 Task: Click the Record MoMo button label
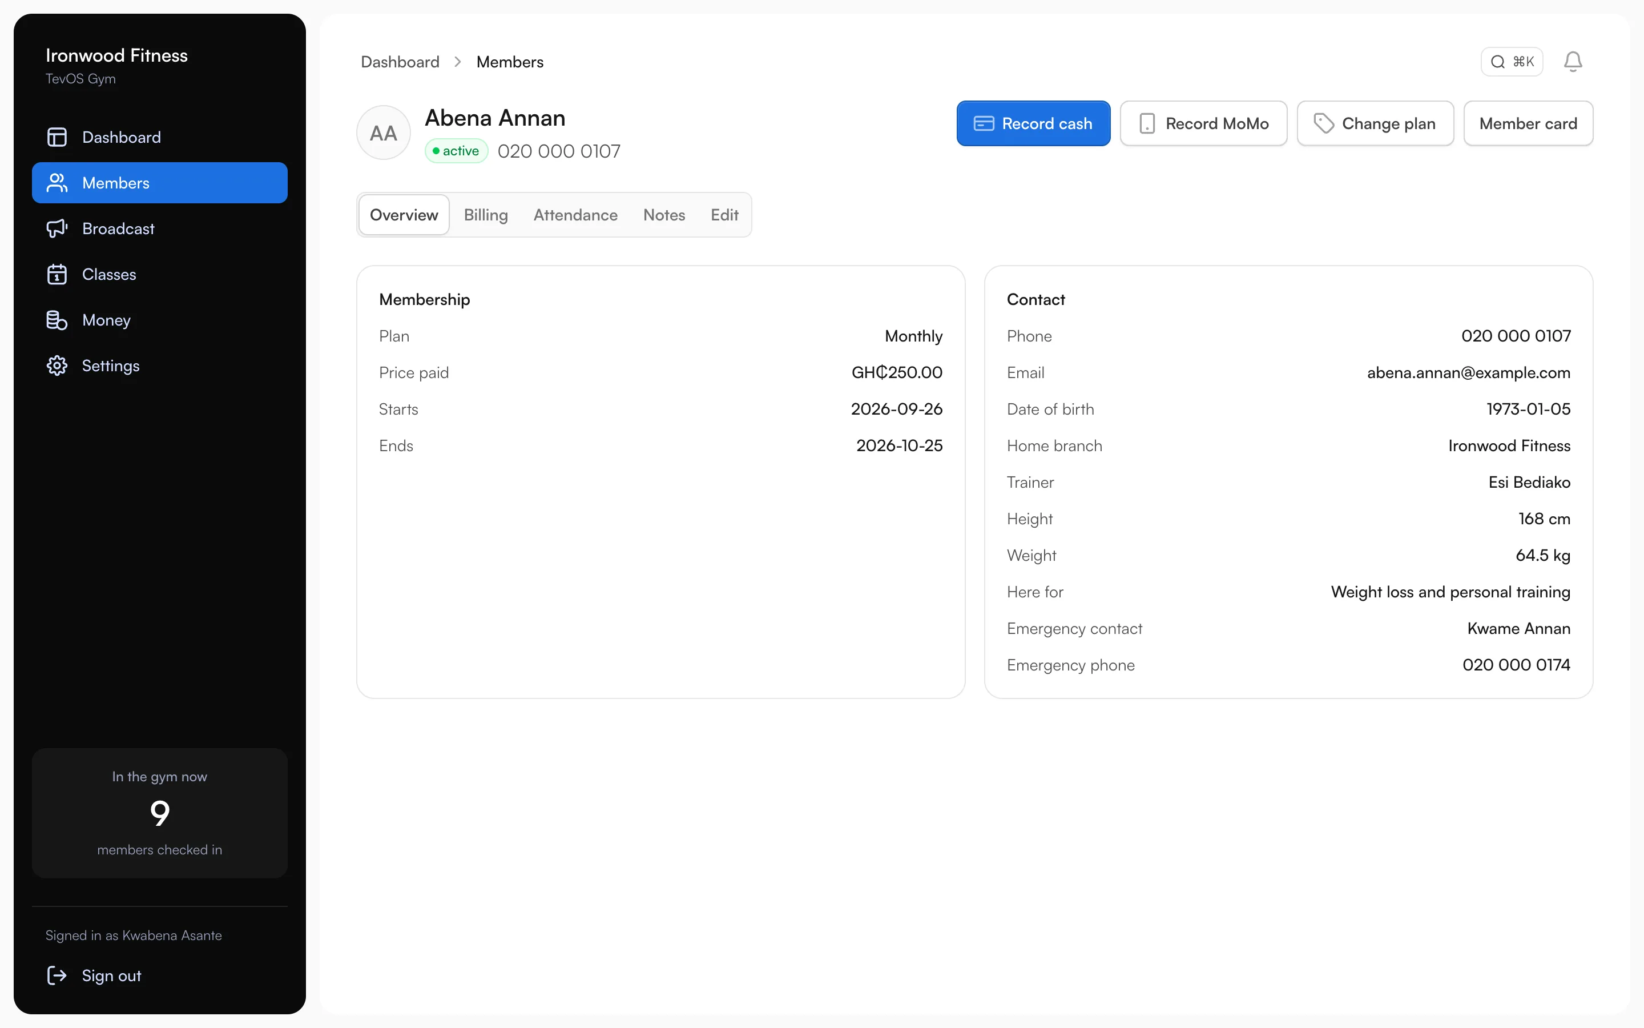pos(1218,124)
